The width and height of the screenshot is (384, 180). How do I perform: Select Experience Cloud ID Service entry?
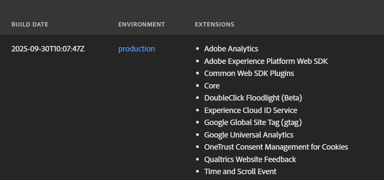251,110
